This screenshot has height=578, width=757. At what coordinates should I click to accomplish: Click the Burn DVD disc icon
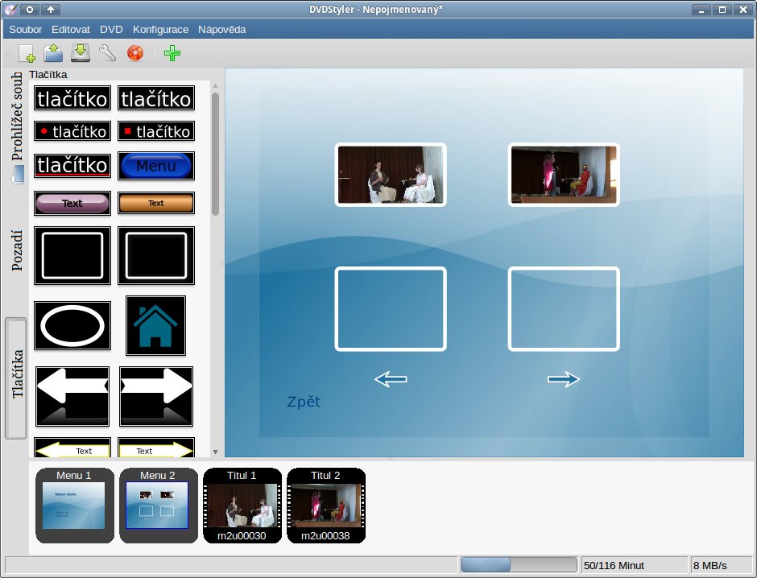click(x=134, y=54)
